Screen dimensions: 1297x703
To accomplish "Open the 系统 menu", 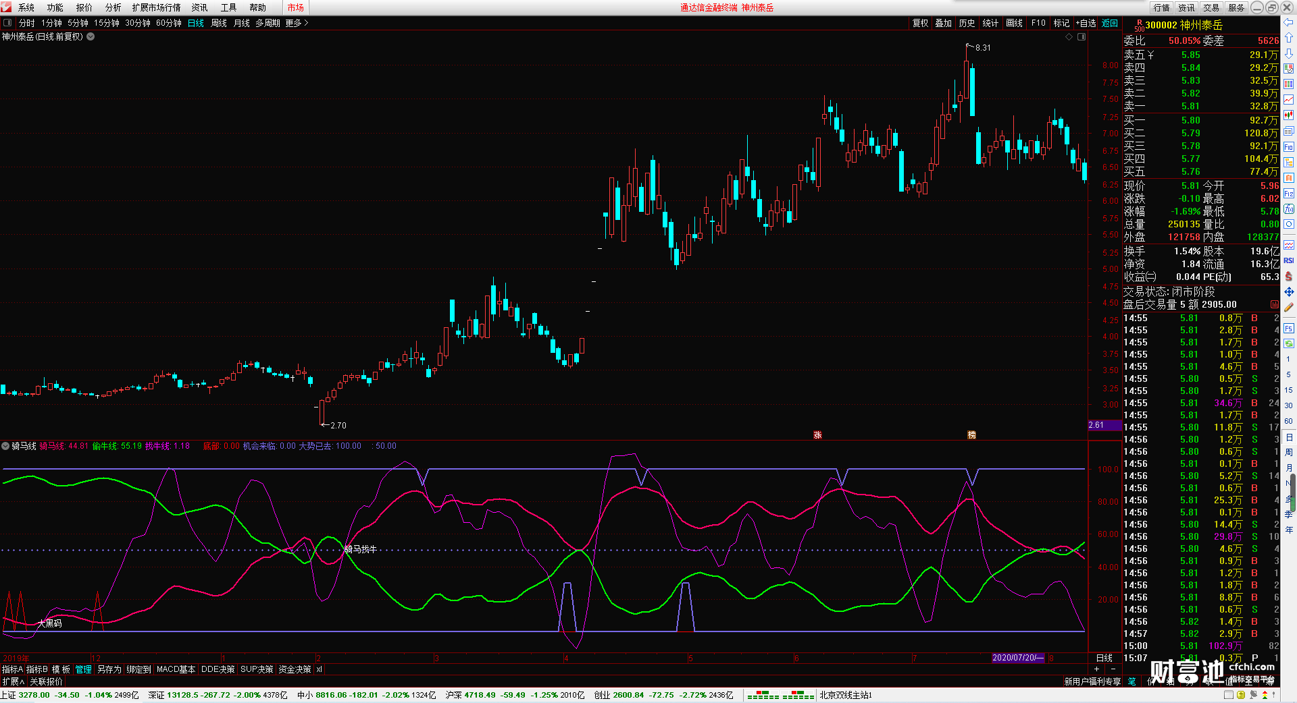I will [26, 7].
